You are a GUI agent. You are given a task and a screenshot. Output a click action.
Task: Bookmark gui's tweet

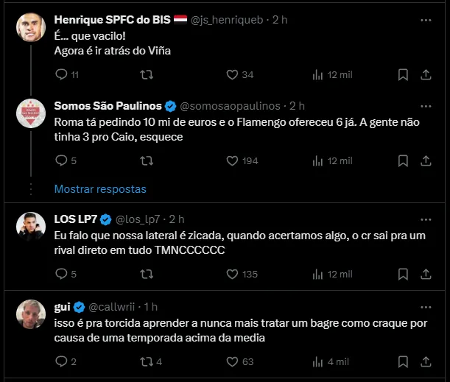click(403, 361)
